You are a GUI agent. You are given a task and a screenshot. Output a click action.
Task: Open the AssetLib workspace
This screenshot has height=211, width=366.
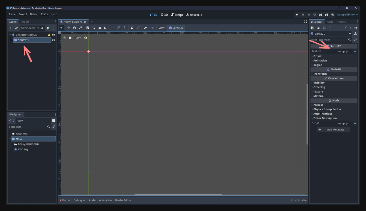(194, 15)
